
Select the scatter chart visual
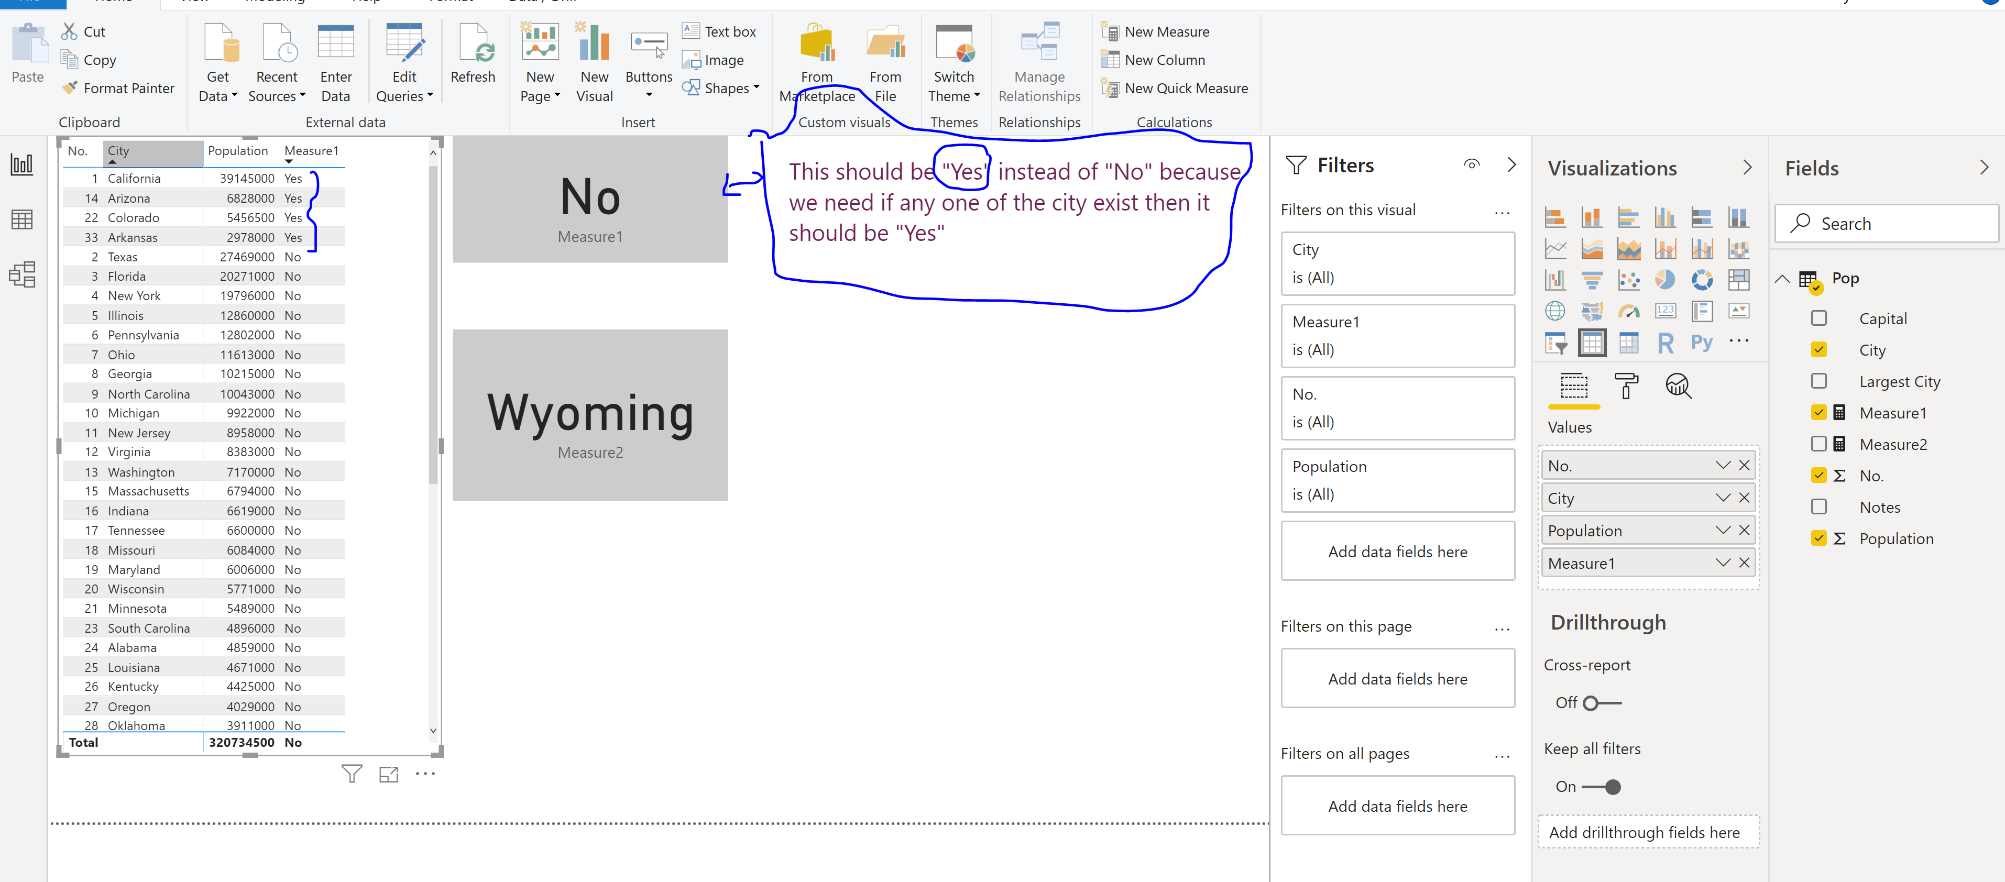pyautogui.click(x=1628, y=280)
